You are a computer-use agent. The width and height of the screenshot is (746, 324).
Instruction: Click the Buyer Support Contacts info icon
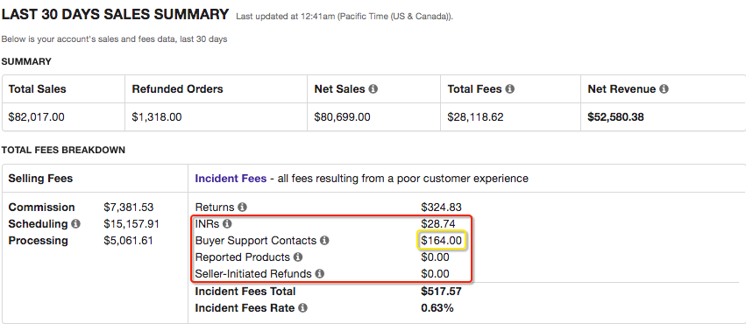[324, 241]
